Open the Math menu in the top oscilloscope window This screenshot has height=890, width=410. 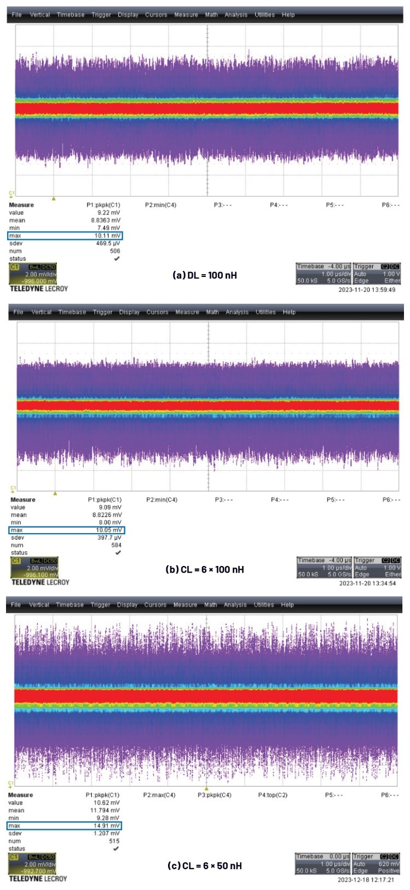coord(211,15)
